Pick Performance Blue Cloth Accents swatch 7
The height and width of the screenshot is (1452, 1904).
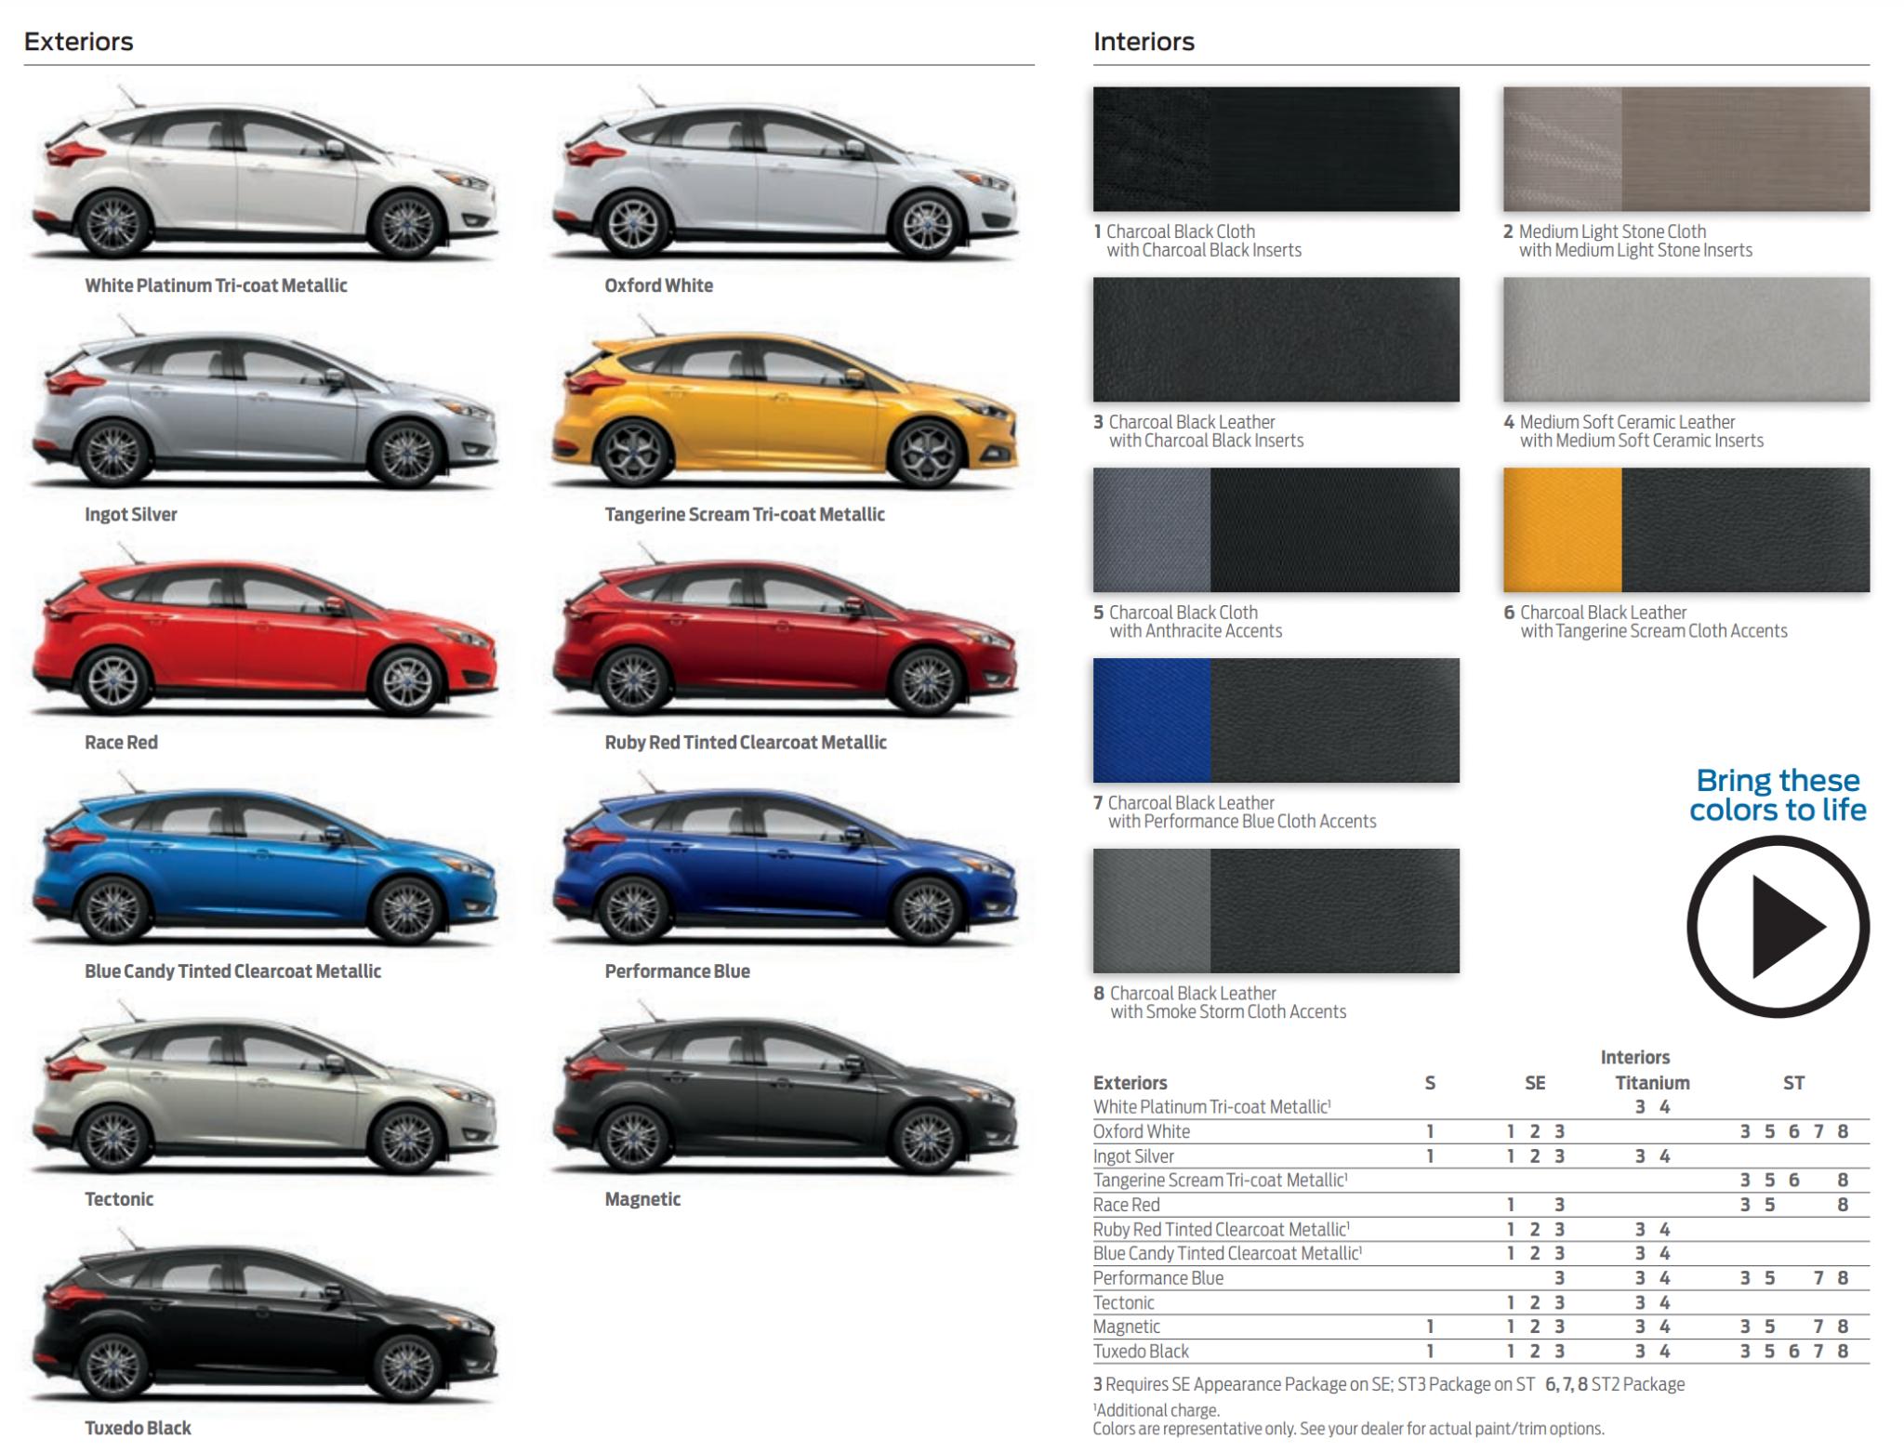point(1276,720)
